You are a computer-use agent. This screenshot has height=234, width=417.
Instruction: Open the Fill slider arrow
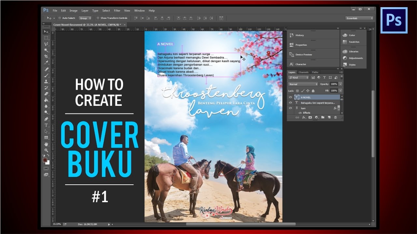(340, 91)
